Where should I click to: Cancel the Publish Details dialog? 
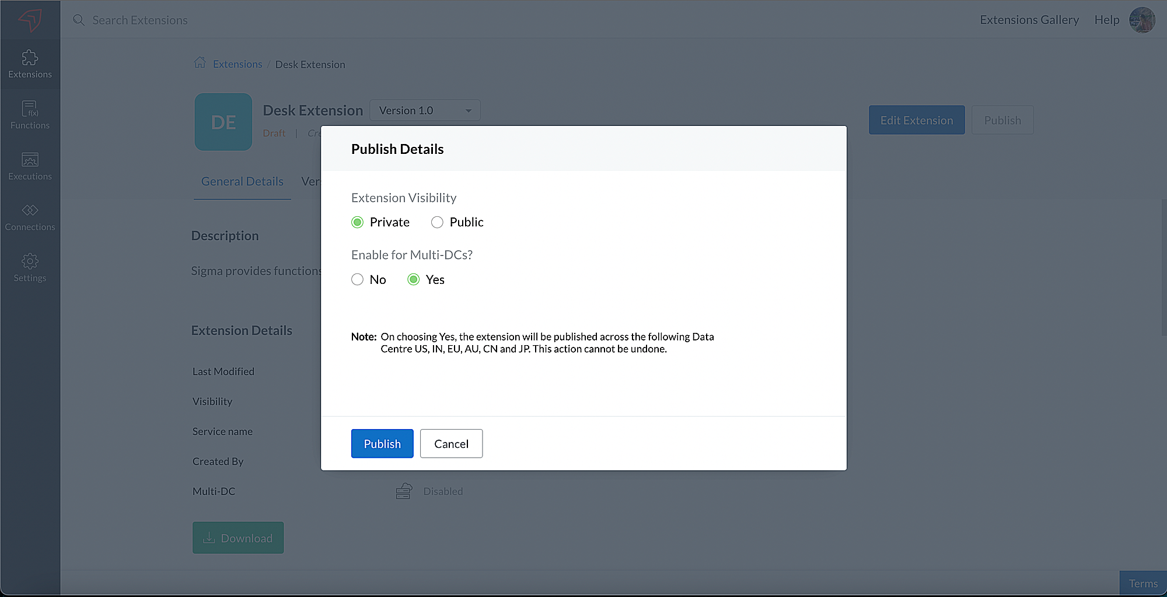[x=451, y=444]
